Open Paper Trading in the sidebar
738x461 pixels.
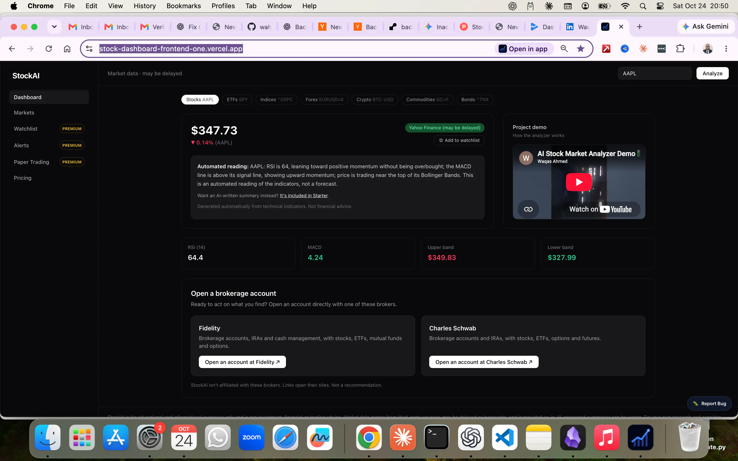pyautogui.click(x=49, y=162)
